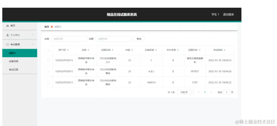The width and height of the screenshot is (277, 126).
Task: Click score 25 in the FRTRET row
Action: [x=130, y=71]
